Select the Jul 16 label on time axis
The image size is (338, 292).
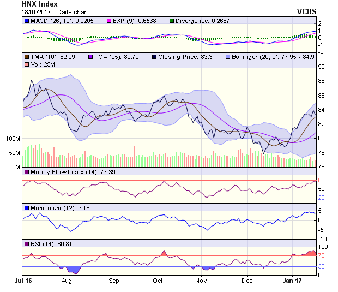point(23,281)
